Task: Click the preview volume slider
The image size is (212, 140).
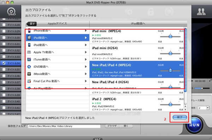Action: [x=202, y=88]
